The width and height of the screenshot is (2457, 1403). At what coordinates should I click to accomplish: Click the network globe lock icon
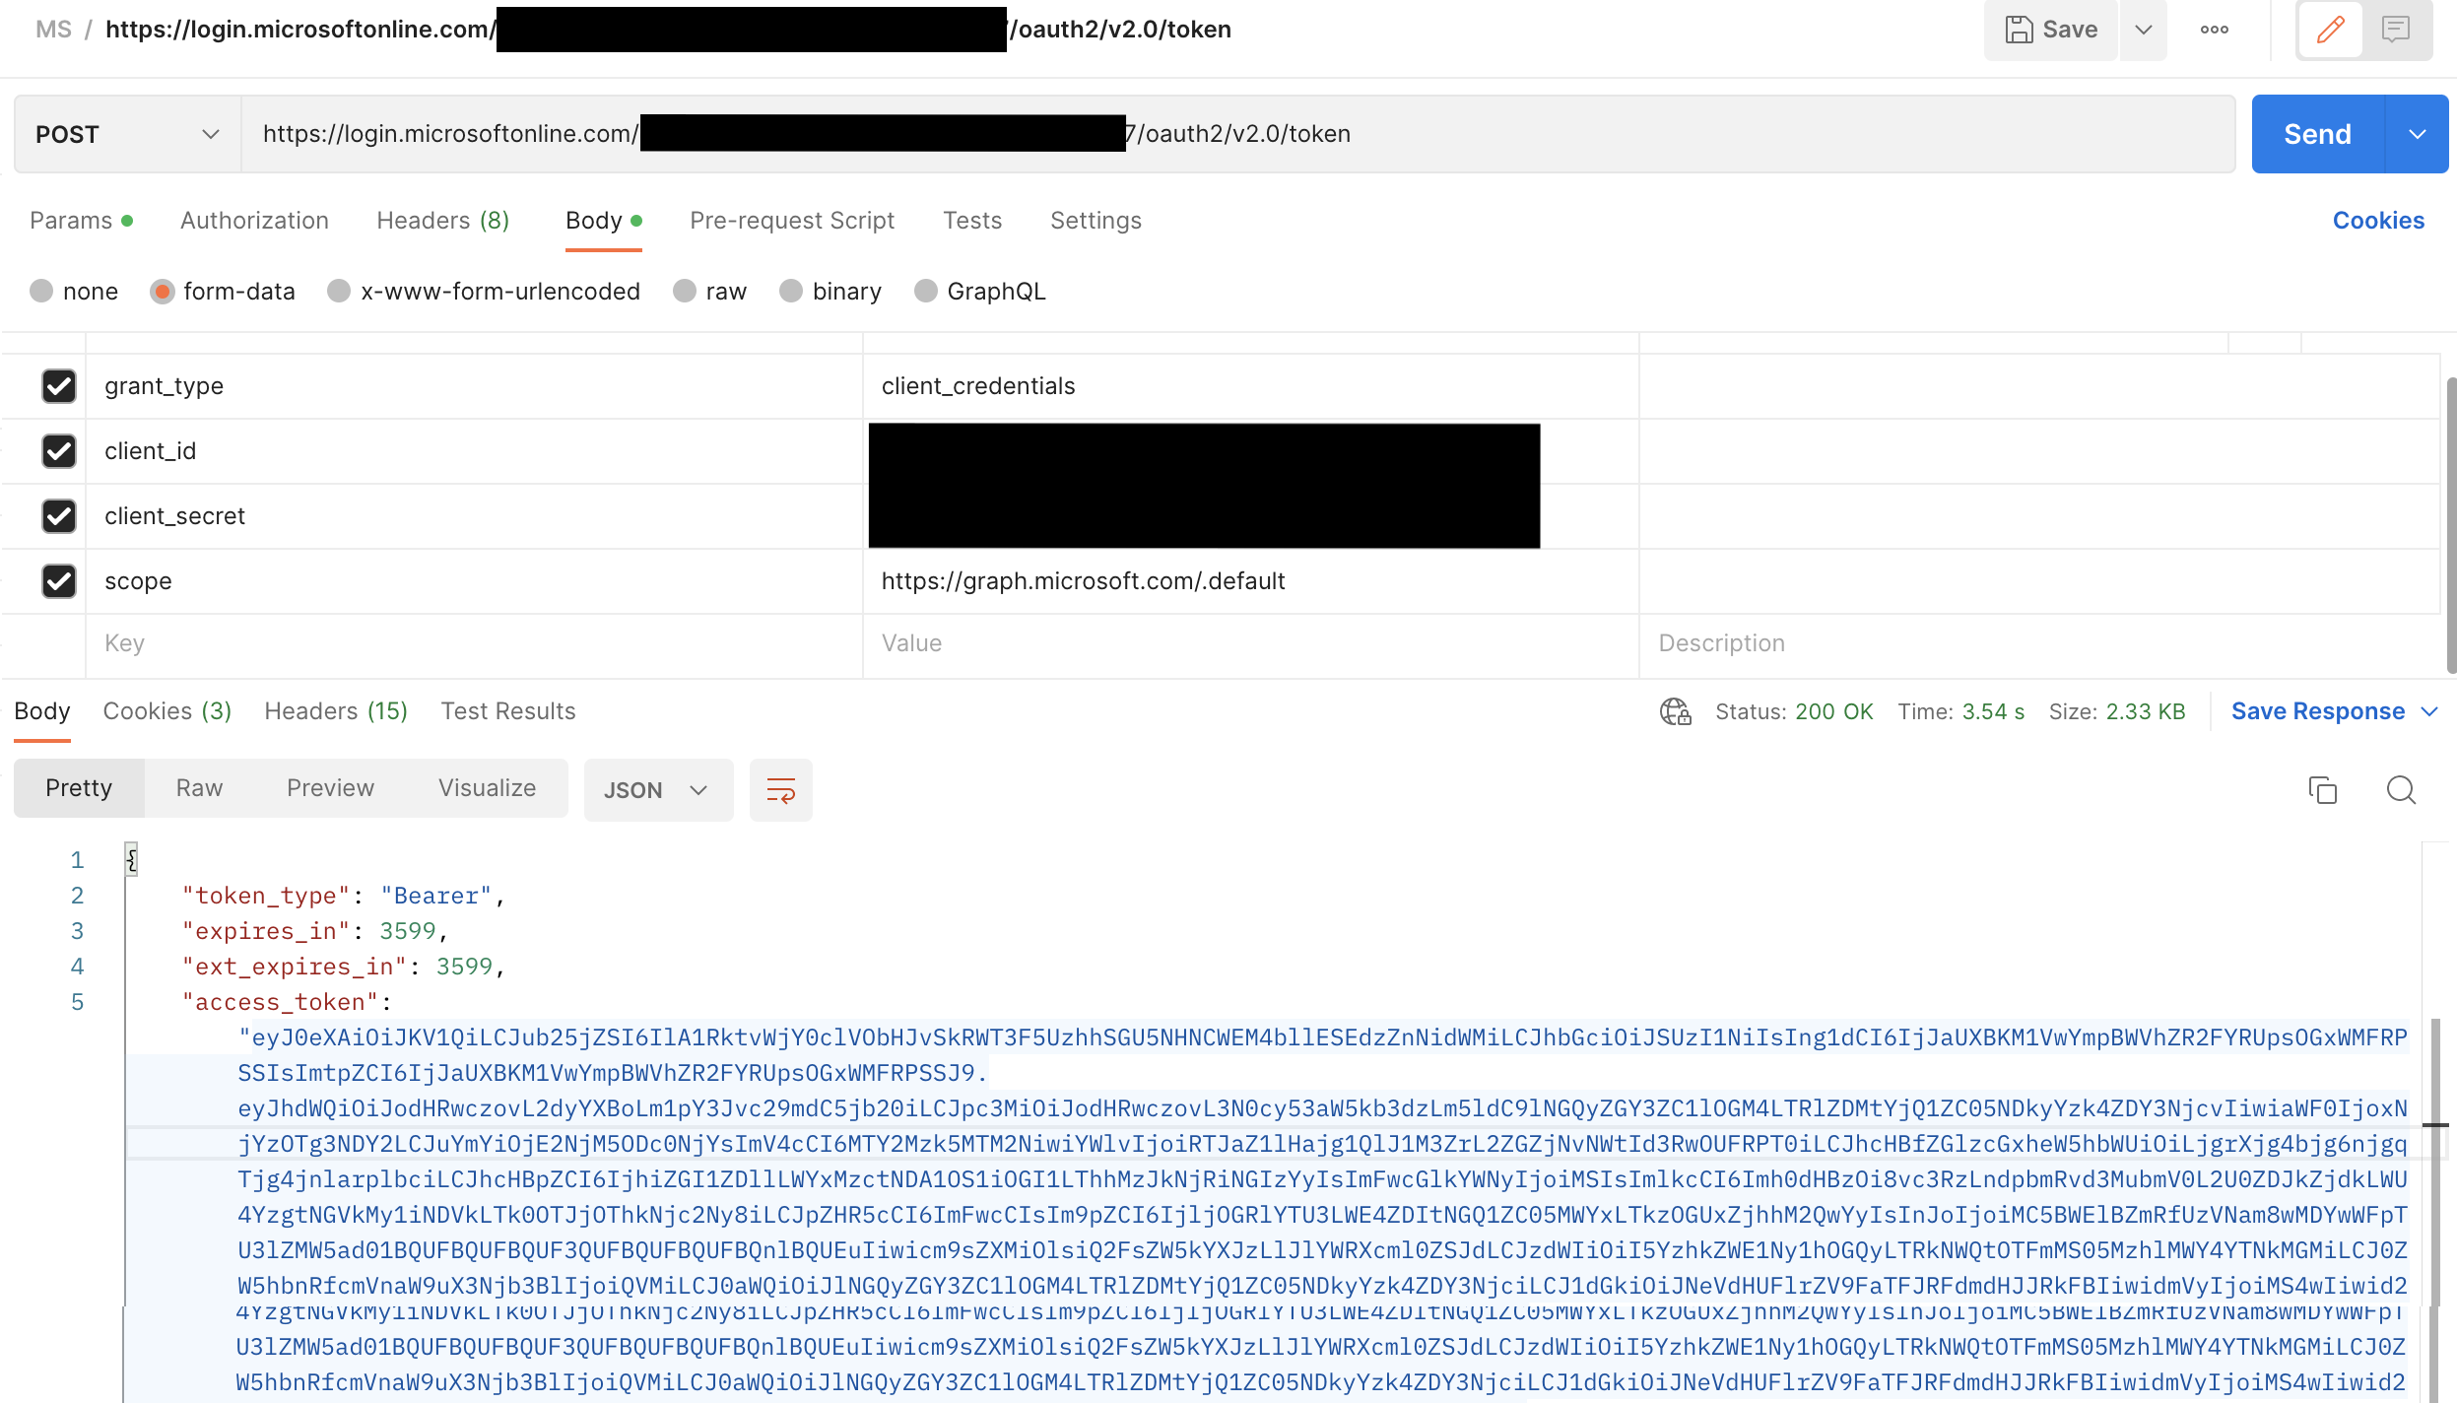(x=1676, y=711)
